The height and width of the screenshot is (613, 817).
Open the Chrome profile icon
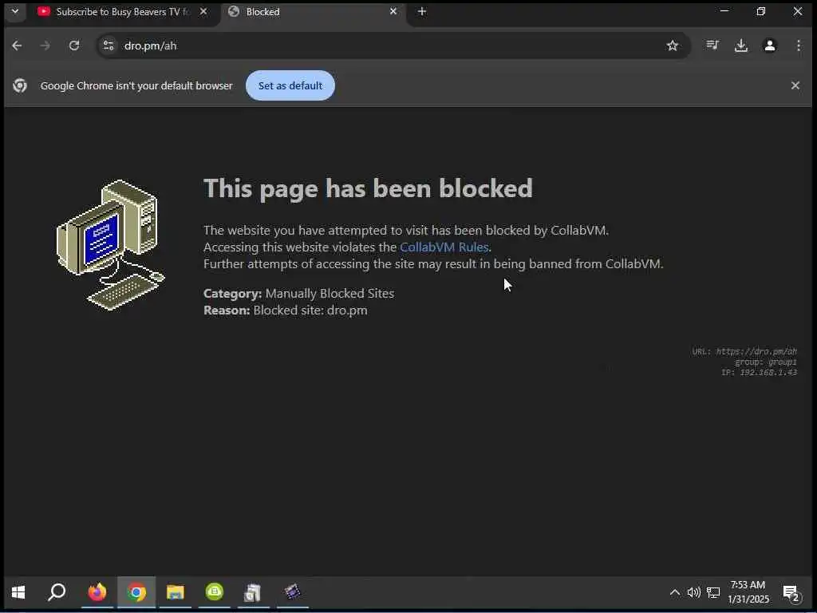[770, 45]
